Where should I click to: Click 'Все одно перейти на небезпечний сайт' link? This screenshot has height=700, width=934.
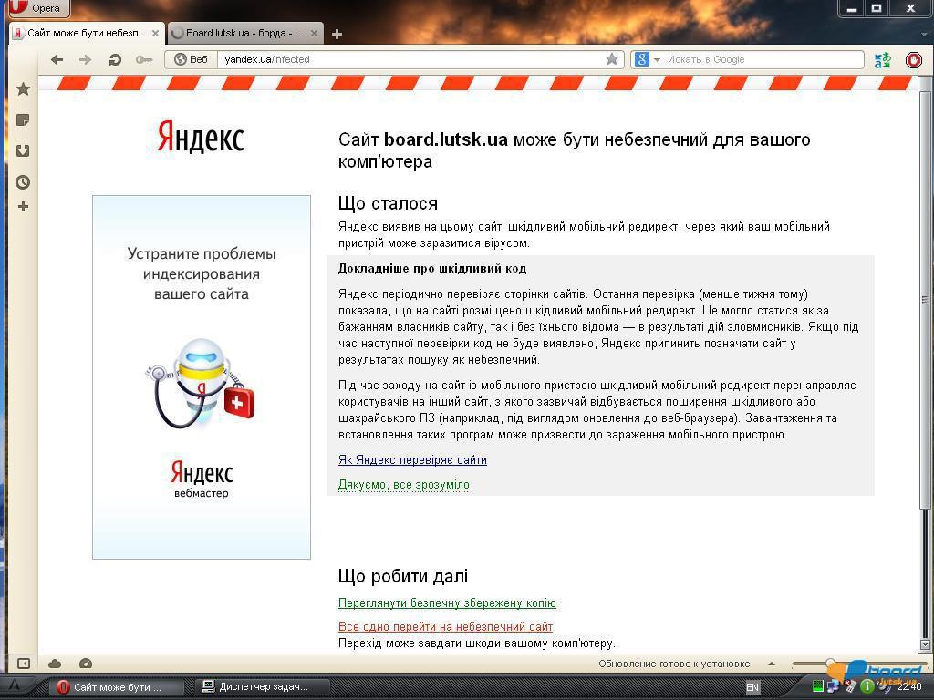[x=445, y=627]
